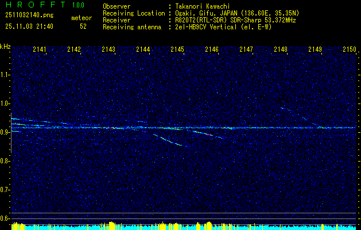Click time axis label 2142
Image resolution: width=361 pixels, height=230 pixels.
pos(74,49)
